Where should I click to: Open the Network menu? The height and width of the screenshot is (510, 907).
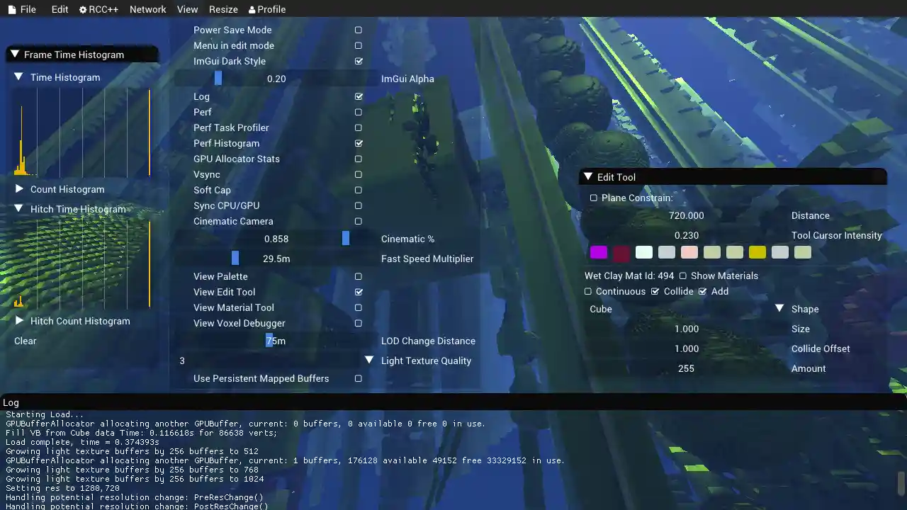point(147,9)
